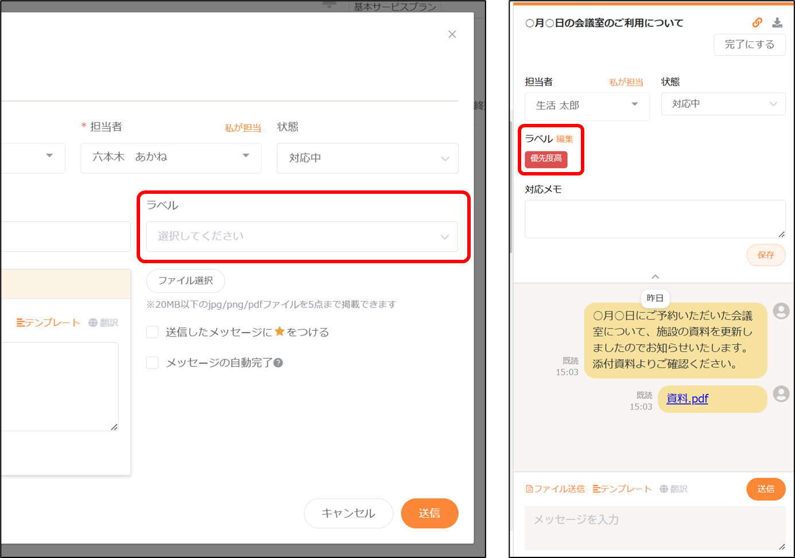Click the メッセージを入力 field
The height and width of the screenshot is (558, 795).
[655, 528]
